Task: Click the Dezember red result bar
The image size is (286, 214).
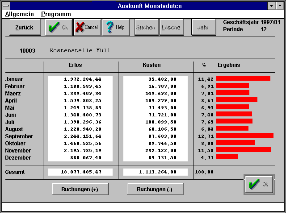Action: tap(227, 157)
